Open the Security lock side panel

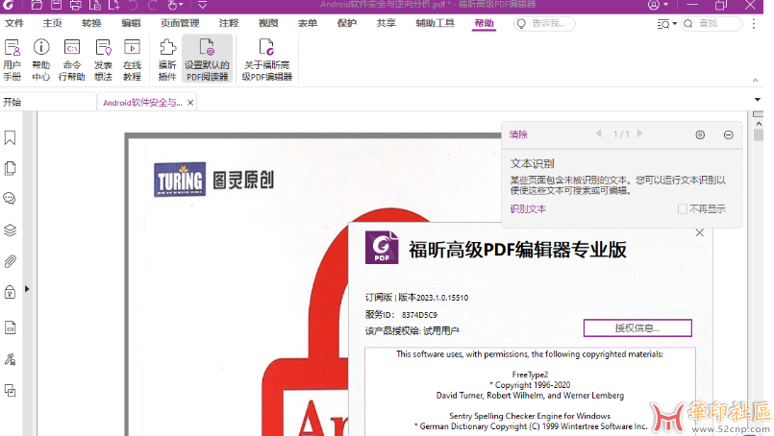pos(10,292)
